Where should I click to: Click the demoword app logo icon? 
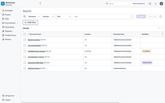pos(3,4)
